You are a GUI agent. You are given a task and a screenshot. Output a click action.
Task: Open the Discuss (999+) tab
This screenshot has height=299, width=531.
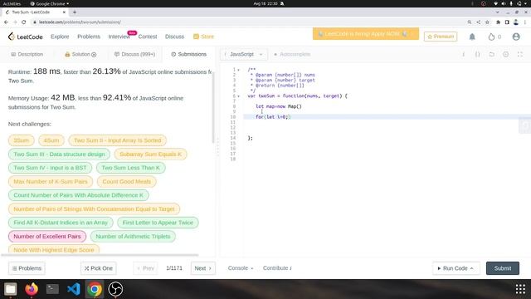(134, 54)
